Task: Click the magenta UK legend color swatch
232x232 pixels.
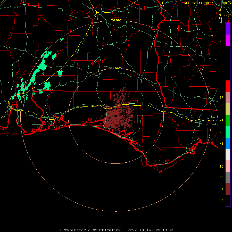Action: (x=228, y=40)
